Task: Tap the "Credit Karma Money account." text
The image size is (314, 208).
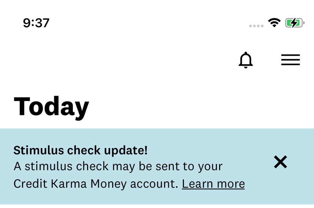Action: click(96, 184)
